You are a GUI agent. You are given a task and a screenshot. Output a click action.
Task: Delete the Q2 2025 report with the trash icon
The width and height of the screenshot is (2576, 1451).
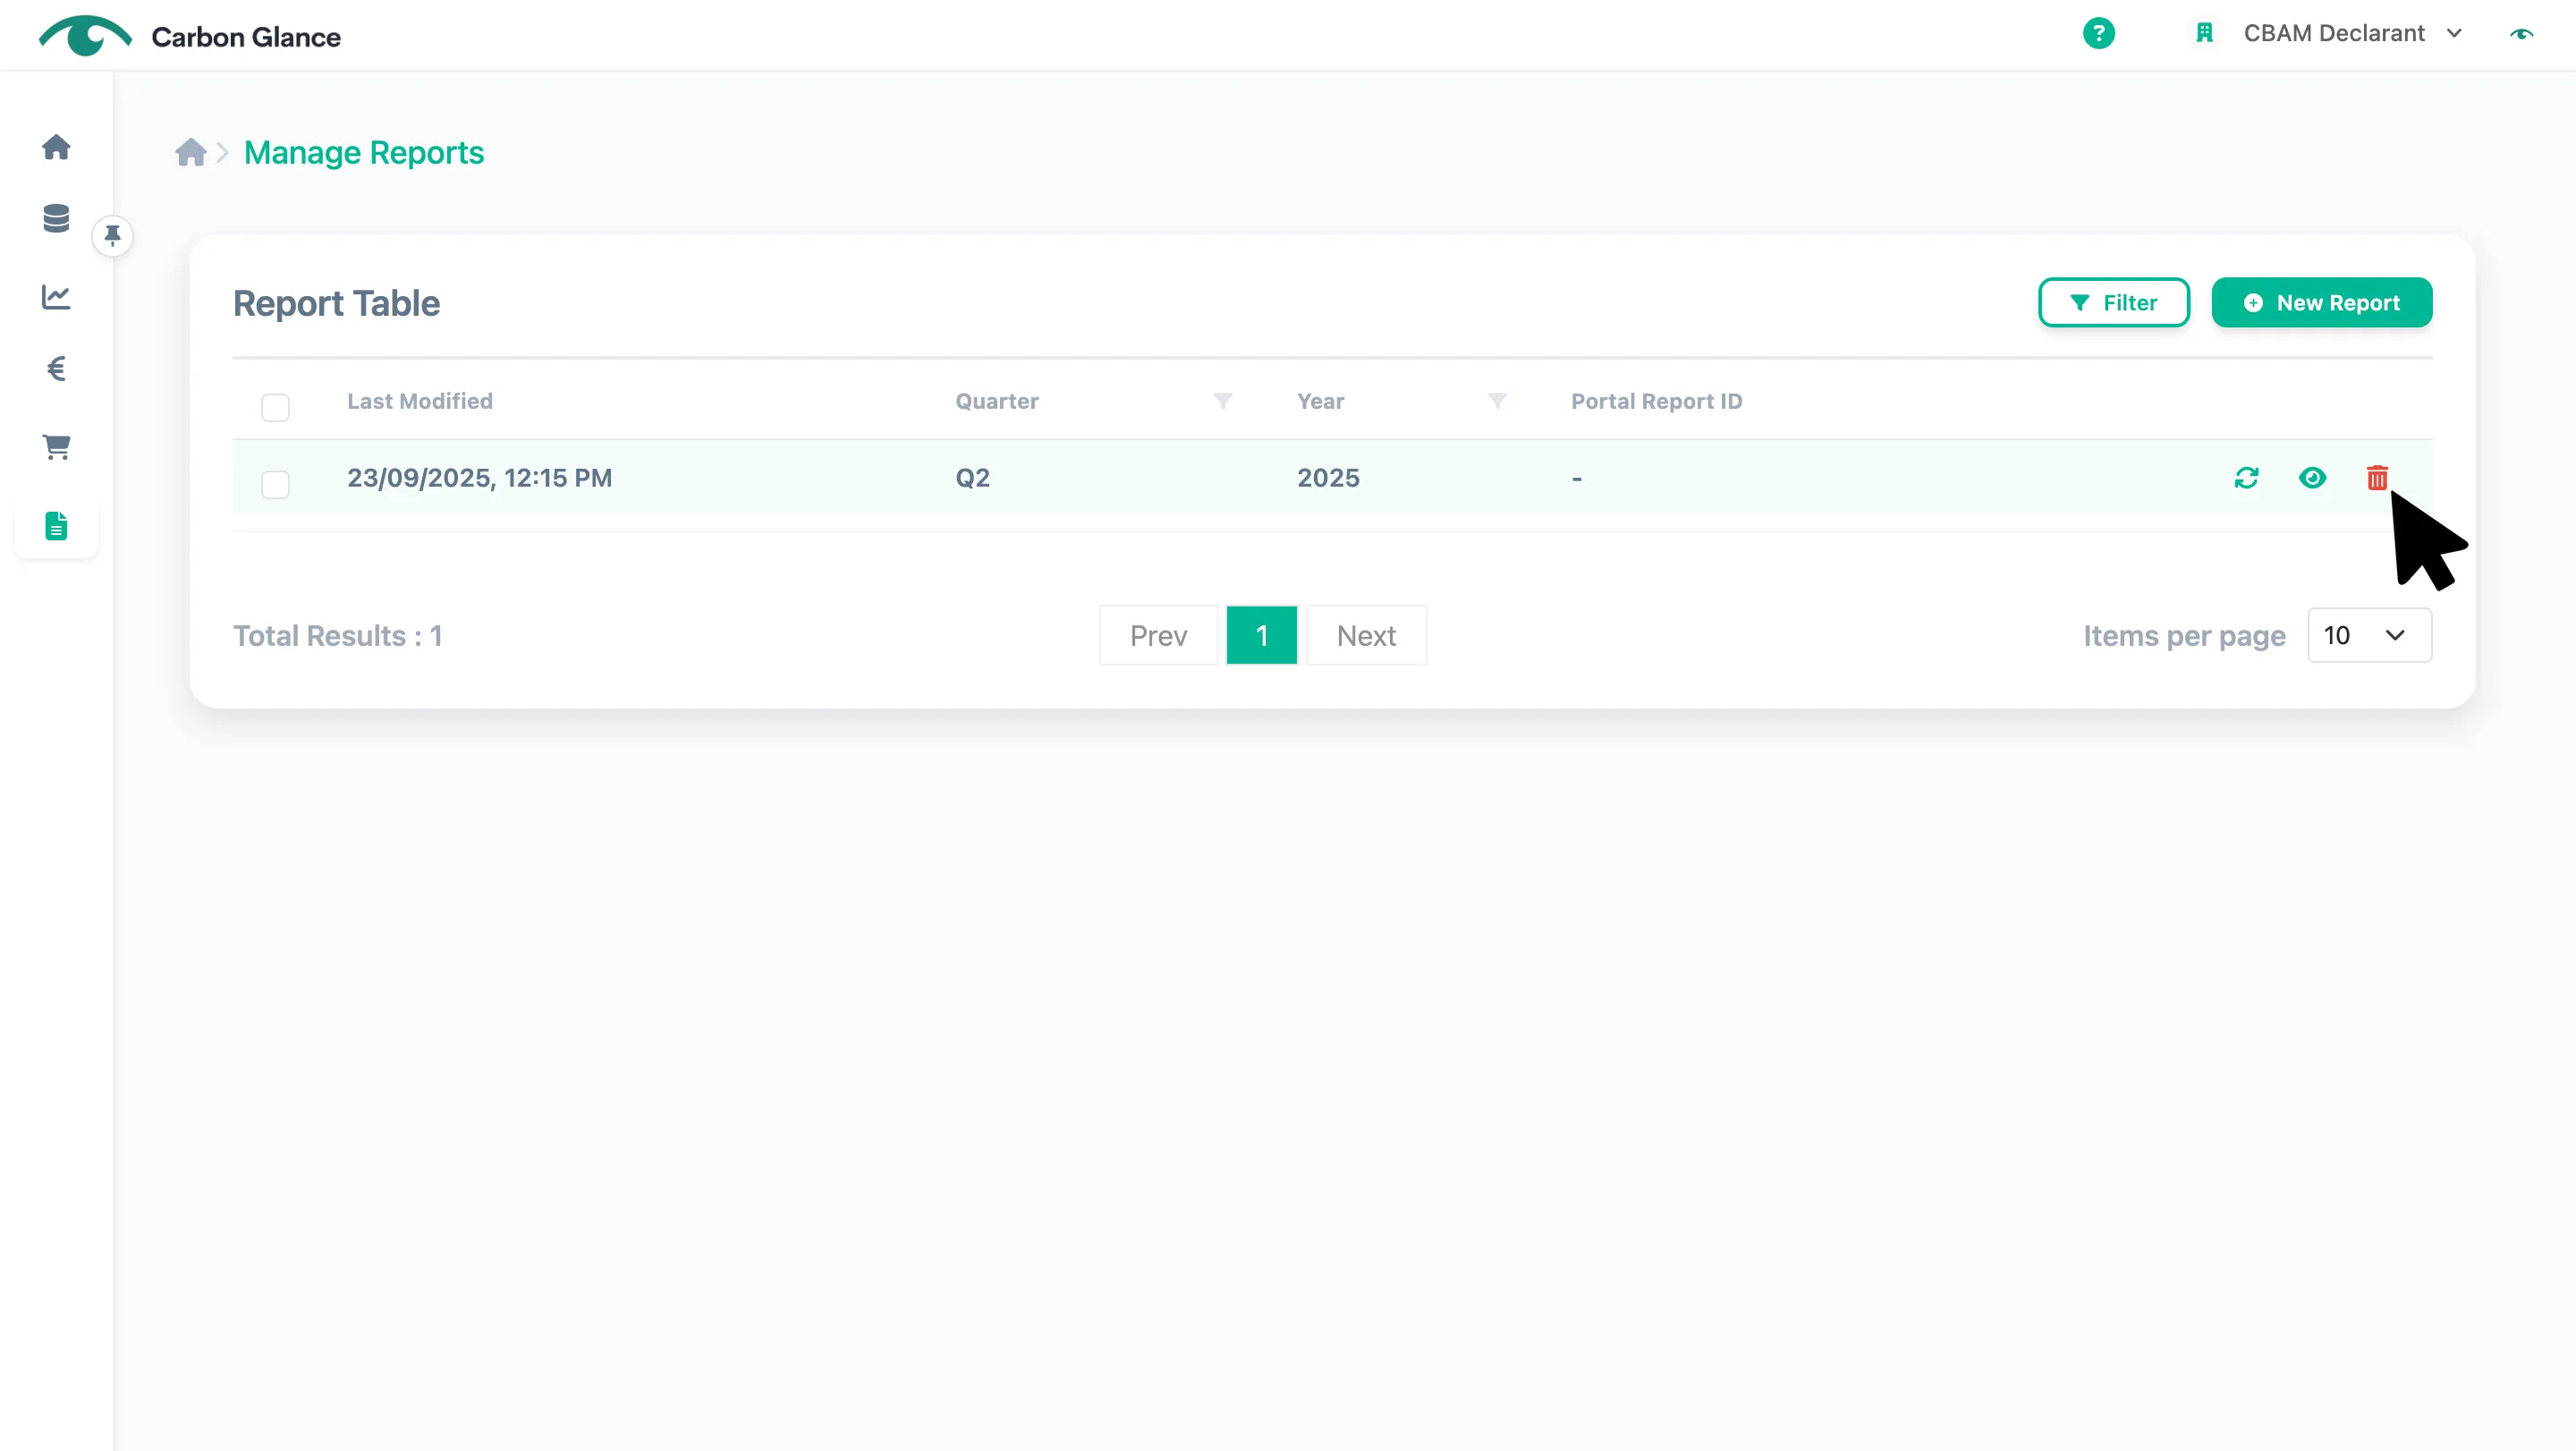[2377, 478]
